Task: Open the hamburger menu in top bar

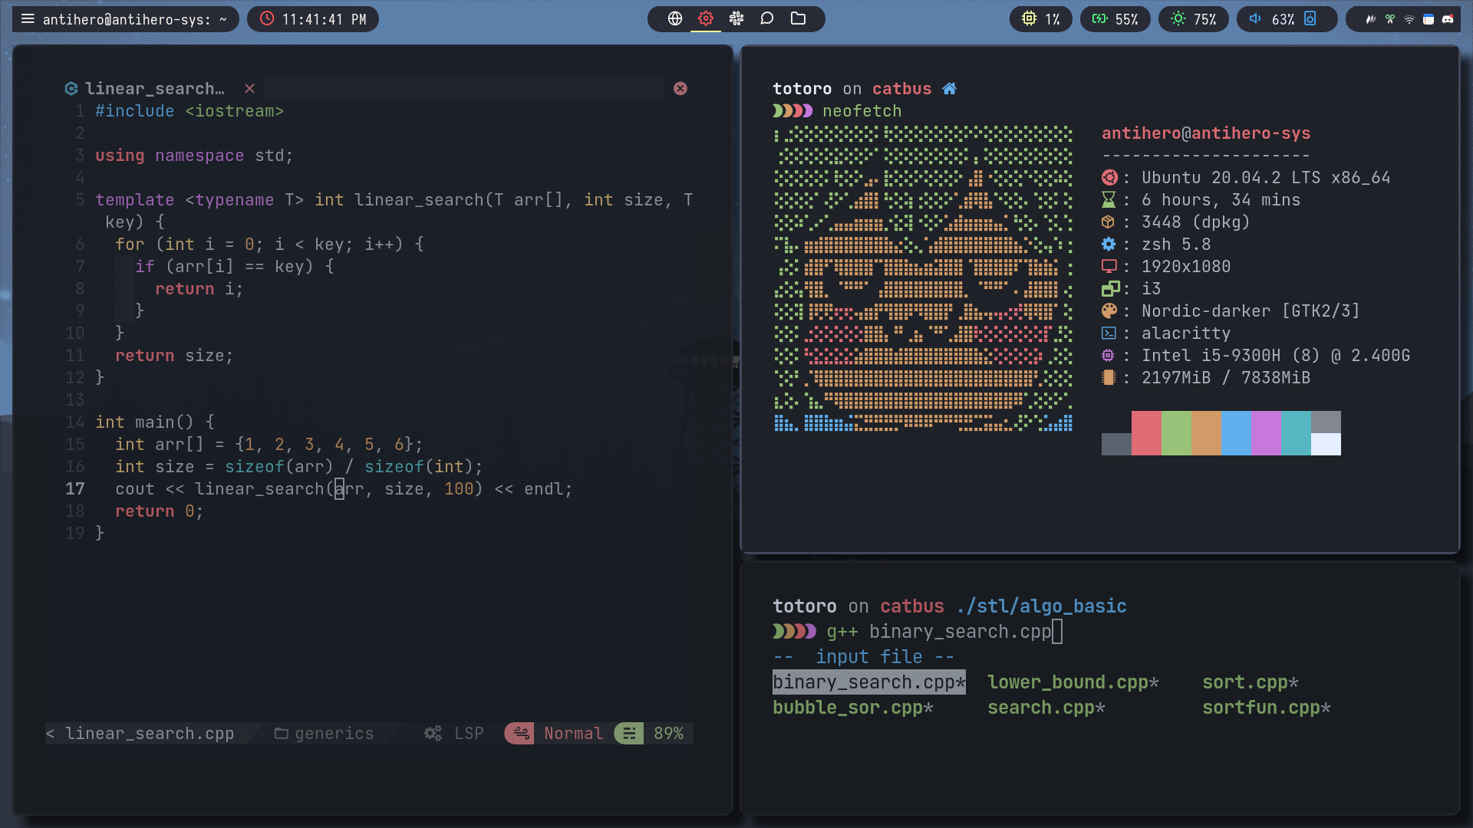Action: (x=28, y=19)
